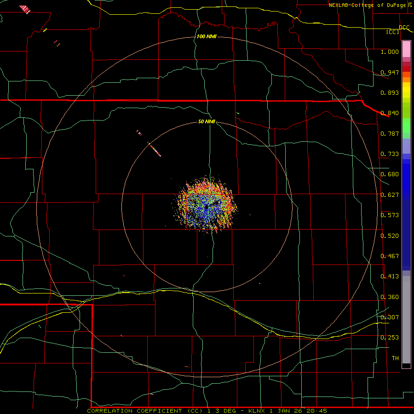Click the 0.413 color scale value
The width and height of the screenshot is (414, 414).
click(x=390, y=276)
